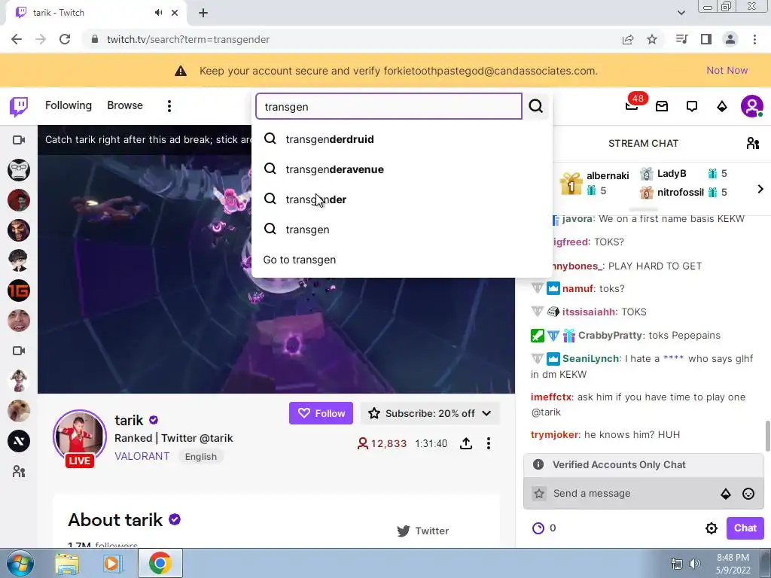Select the transgenderavenue suggestion
The height and width of the screenshot is (578, 771).
(402, 169)
